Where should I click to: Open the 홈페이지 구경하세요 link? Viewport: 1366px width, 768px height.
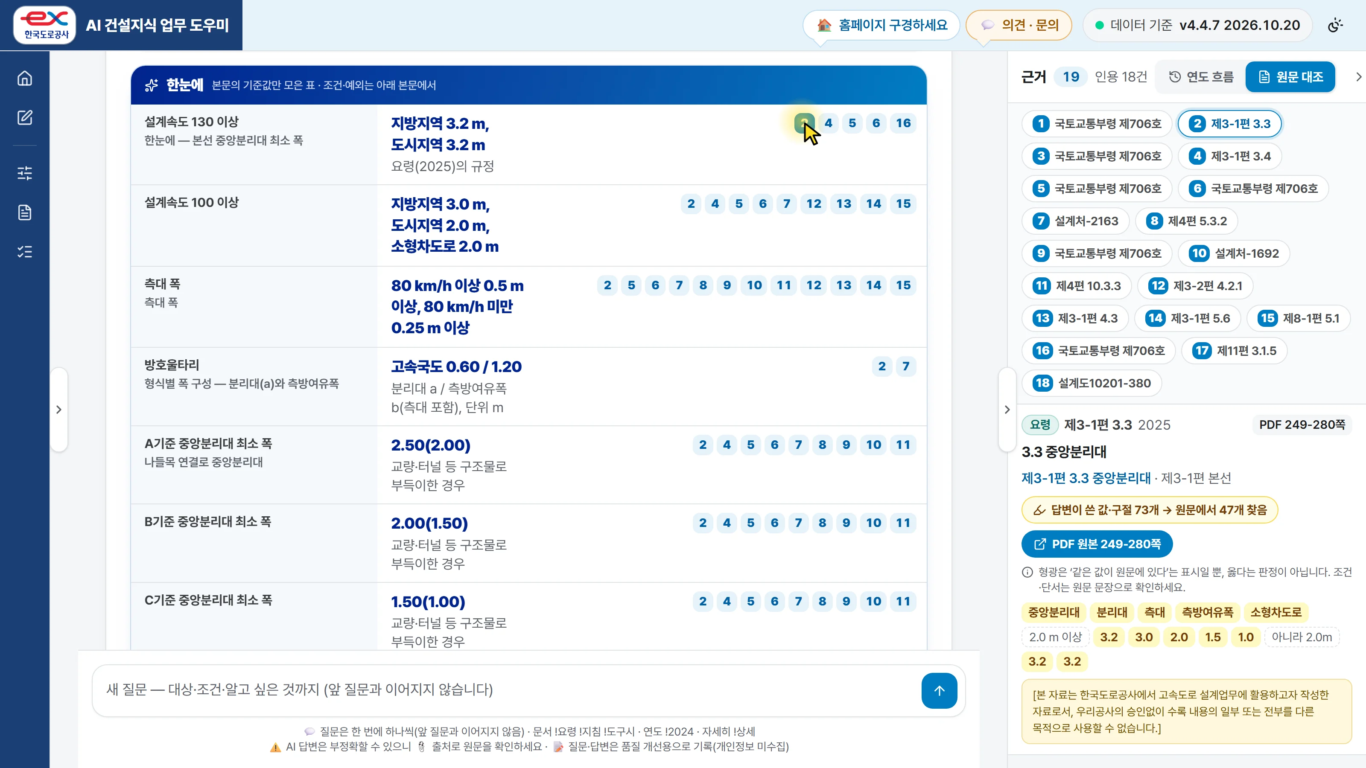pos(881,25)
